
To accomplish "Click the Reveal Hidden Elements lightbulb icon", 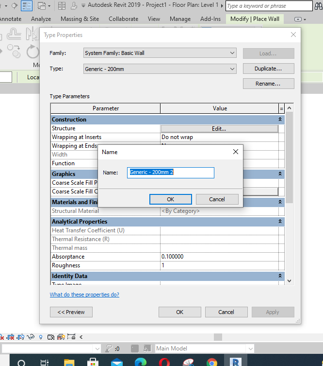I will [x=41, y=337].
